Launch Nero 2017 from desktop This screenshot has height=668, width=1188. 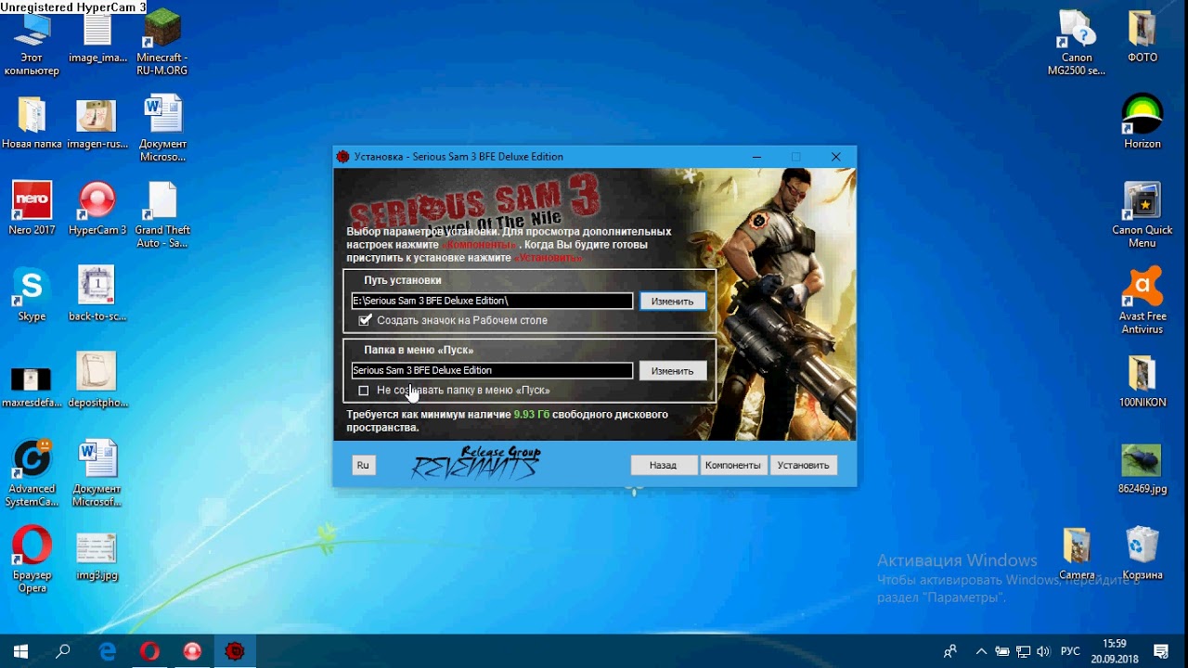(32, 209)
